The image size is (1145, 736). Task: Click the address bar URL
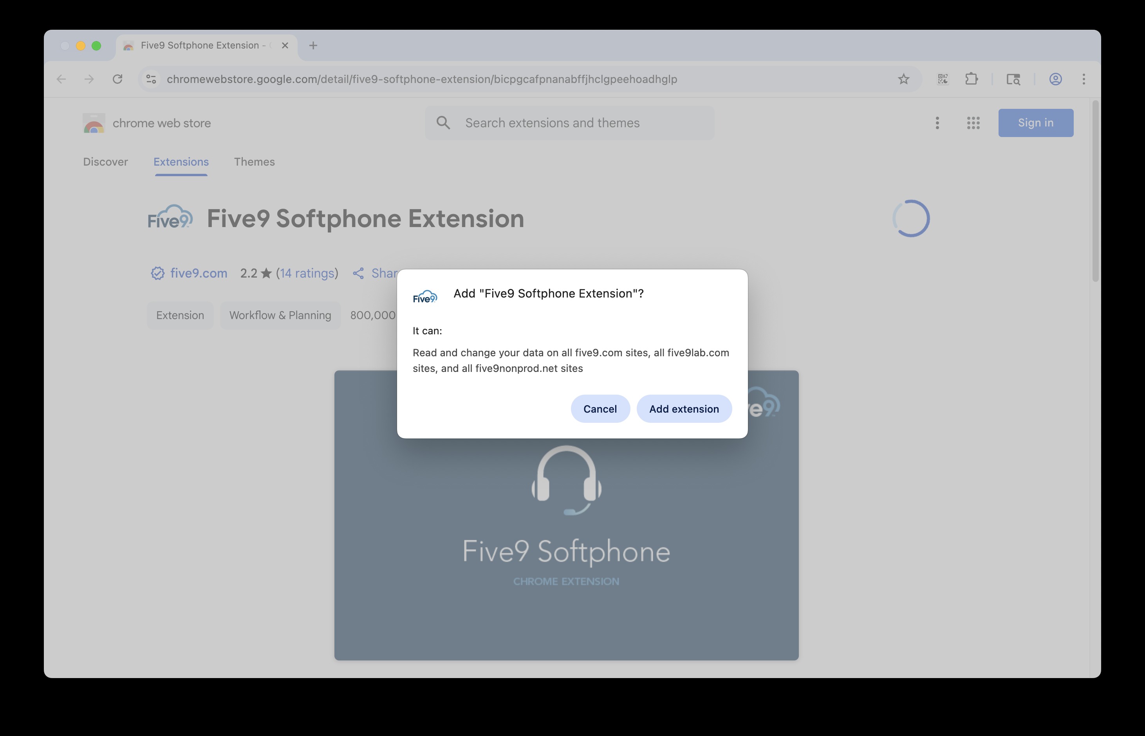[x=422, y=79]
